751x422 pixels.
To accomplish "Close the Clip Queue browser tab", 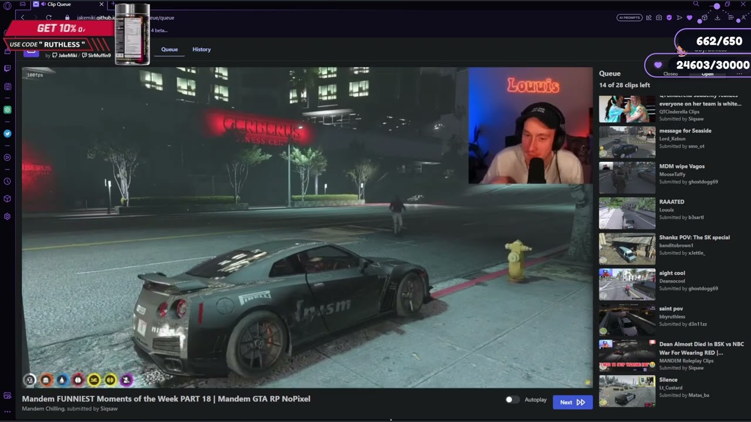I will [101, 4].
